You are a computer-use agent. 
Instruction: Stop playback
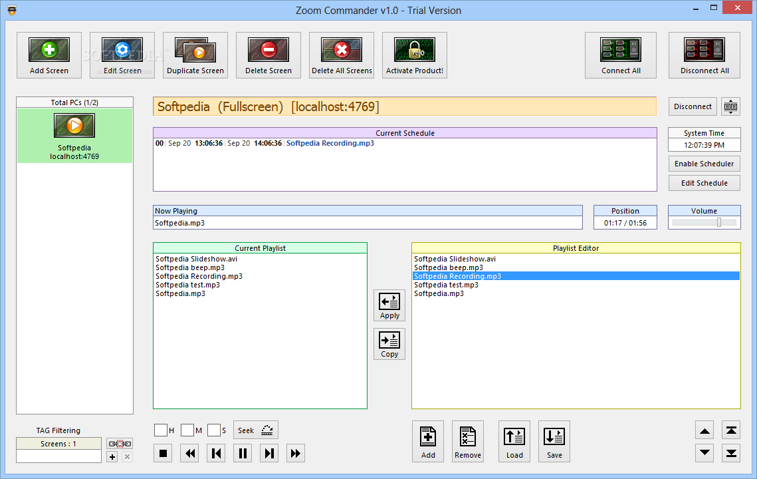[x=163, y=453]
